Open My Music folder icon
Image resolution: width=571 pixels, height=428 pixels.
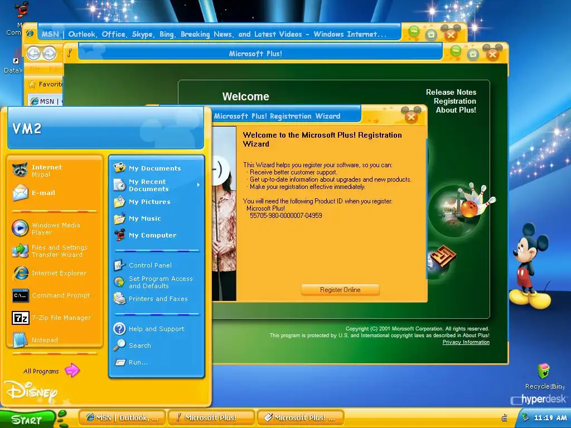119,218
